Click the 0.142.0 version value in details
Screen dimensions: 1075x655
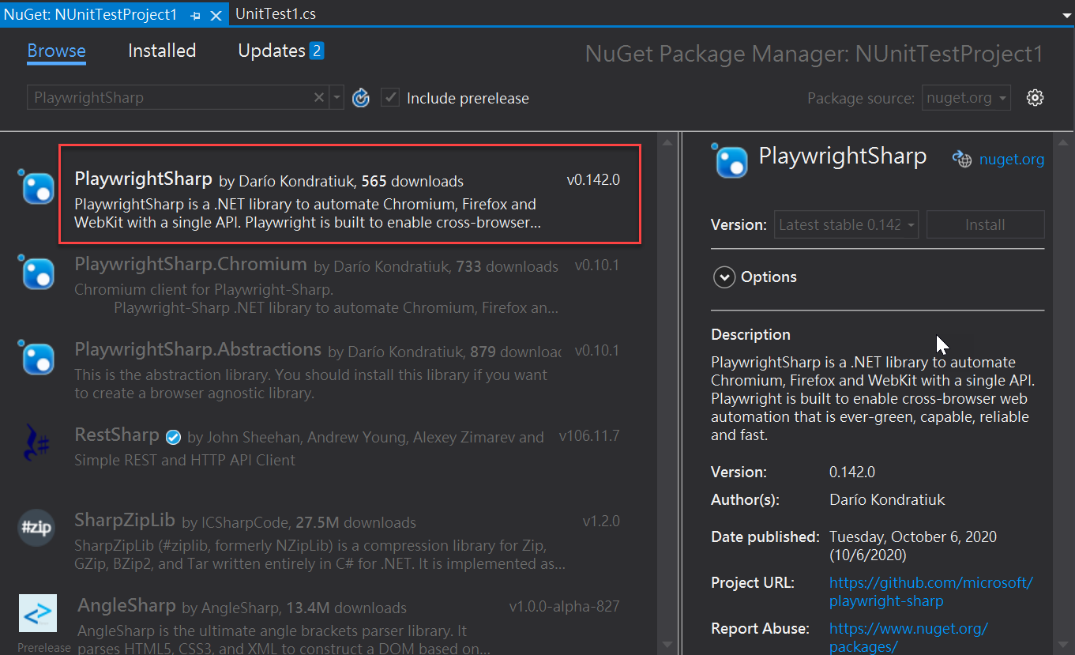point(852,472)
